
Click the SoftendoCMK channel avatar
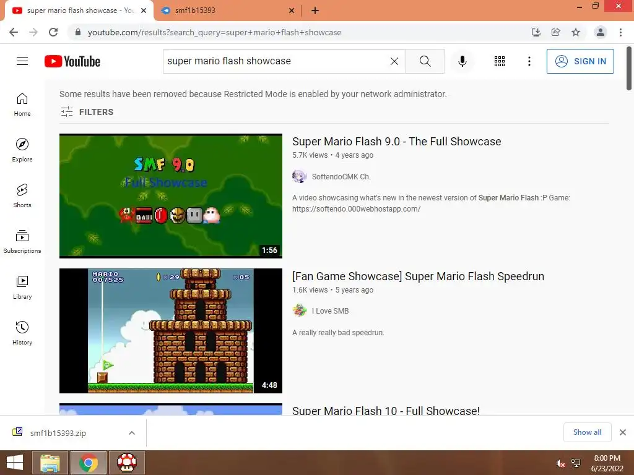pos(299,176)
